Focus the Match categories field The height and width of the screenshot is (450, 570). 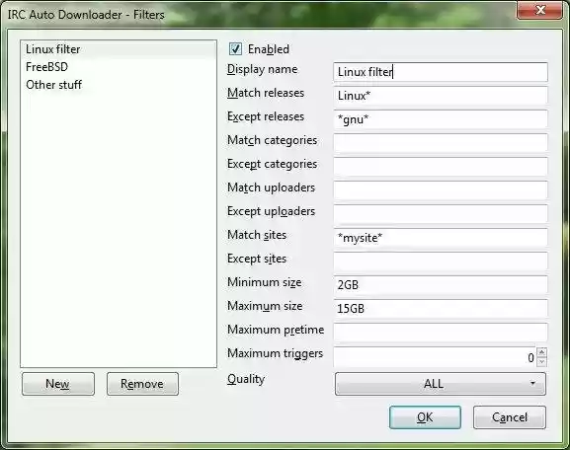click(441, 143)
